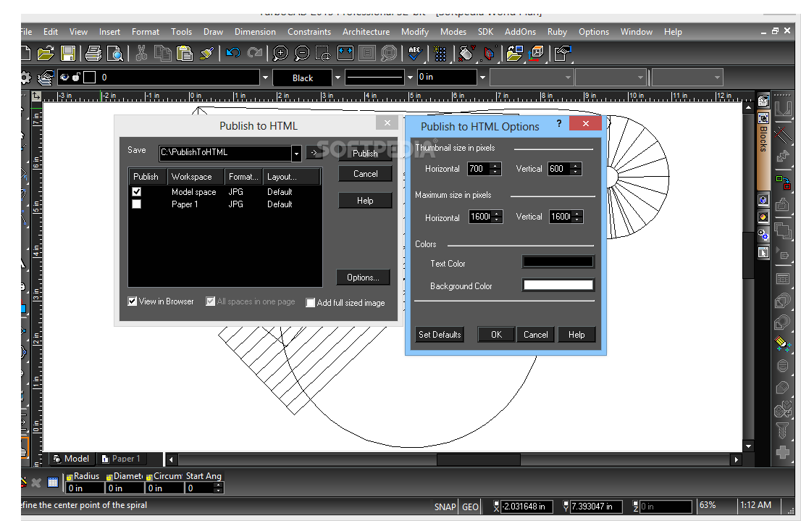Click the Options... button

point(363,277)
